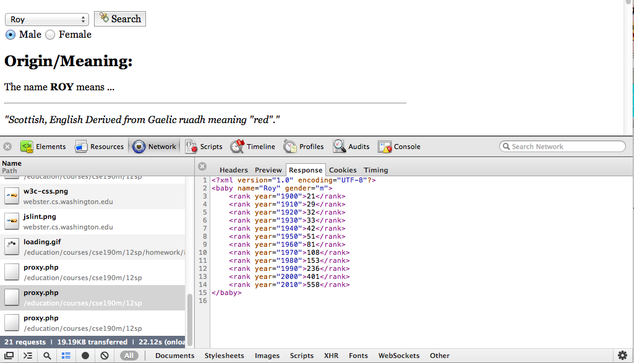Click the magnifier search icon in status bar
Viewport: 634px width, 363px height.
pyautogui.click(x=47, y=356)
